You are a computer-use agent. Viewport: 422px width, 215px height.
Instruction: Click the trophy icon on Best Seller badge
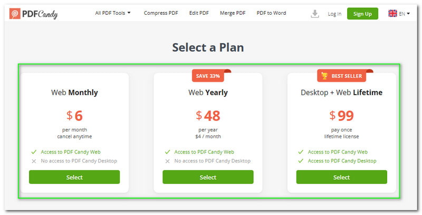324,76
